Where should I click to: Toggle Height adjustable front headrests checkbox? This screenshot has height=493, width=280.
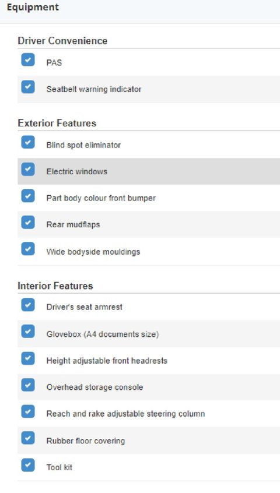click(28, 358)
